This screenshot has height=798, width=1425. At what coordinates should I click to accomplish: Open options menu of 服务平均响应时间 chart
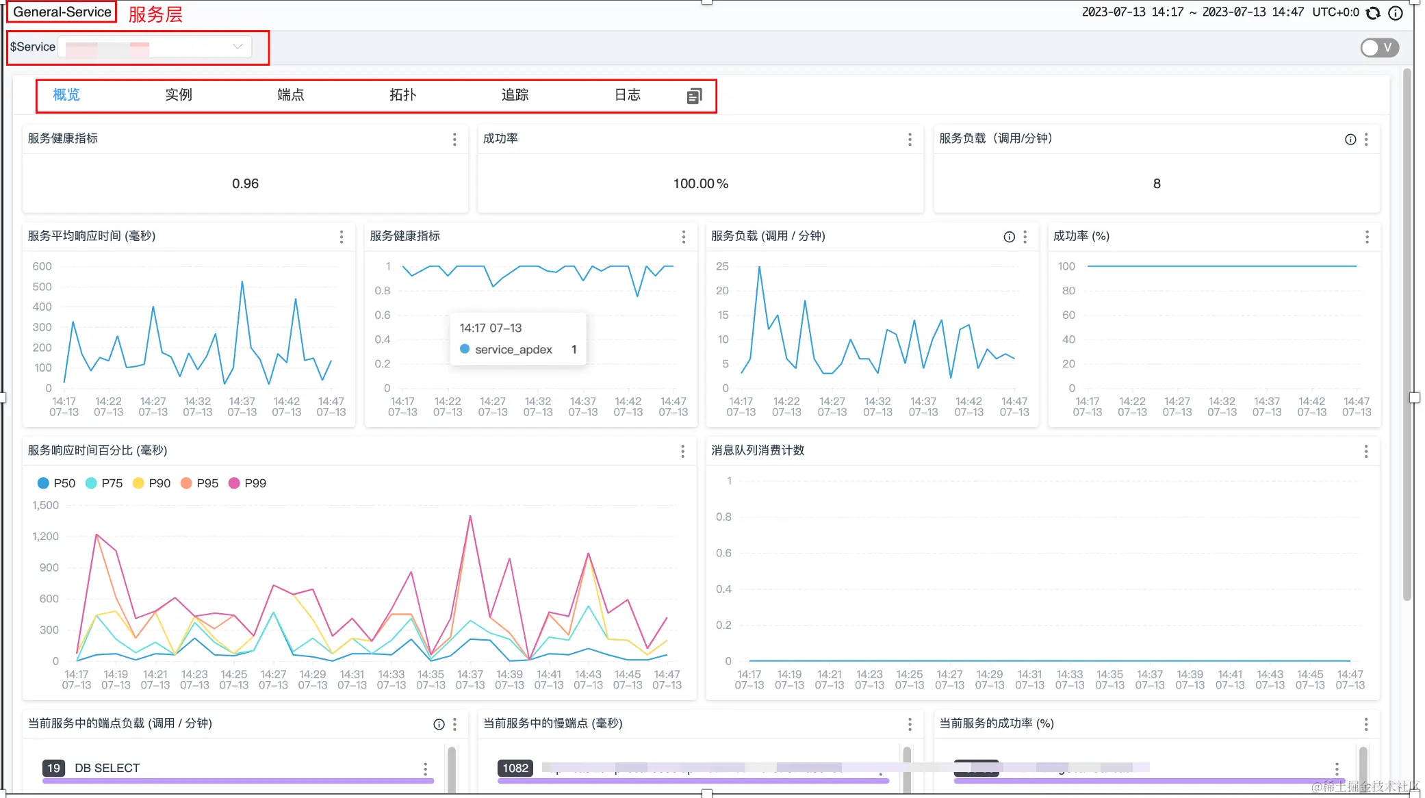click(x=342, y=237)
